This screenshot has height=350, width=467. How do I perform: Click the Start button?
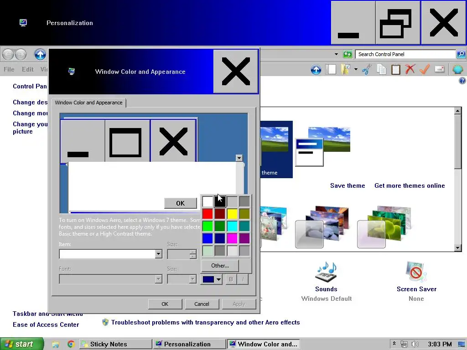22,344
